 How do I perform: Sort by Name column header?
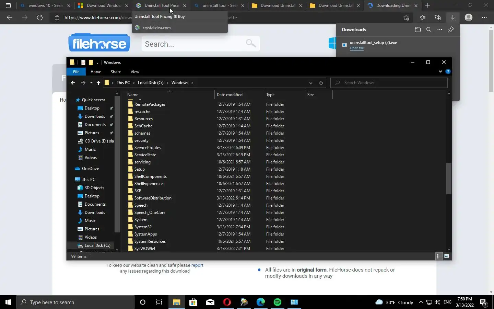133,95
